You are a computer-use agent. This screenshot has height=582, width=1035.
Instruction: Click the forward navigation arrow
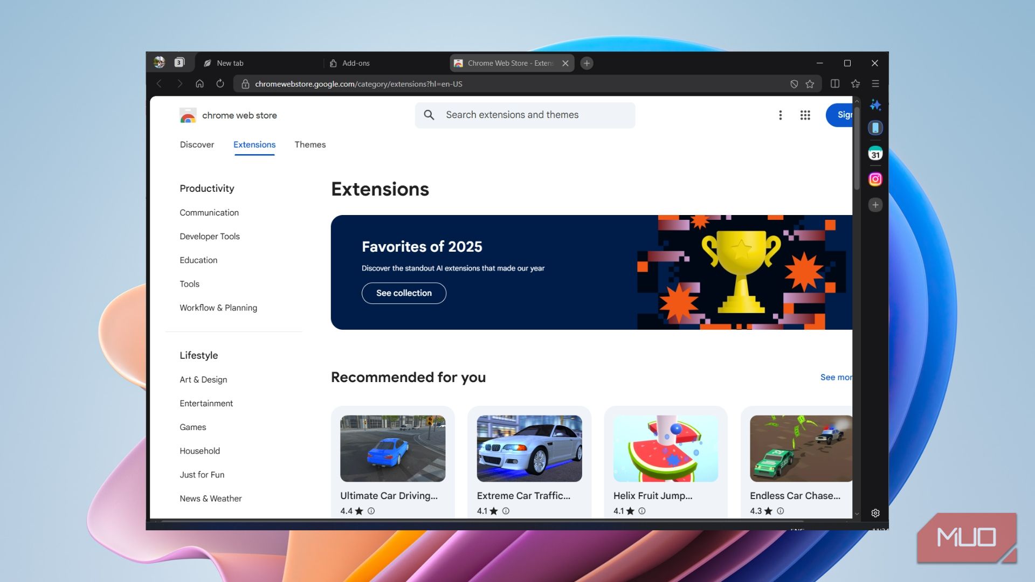click(x=180, y=84)
